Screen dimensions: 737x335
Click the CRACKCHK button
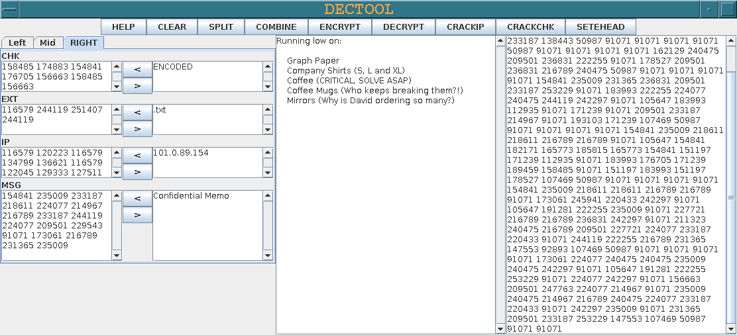[x=530, y=27]
